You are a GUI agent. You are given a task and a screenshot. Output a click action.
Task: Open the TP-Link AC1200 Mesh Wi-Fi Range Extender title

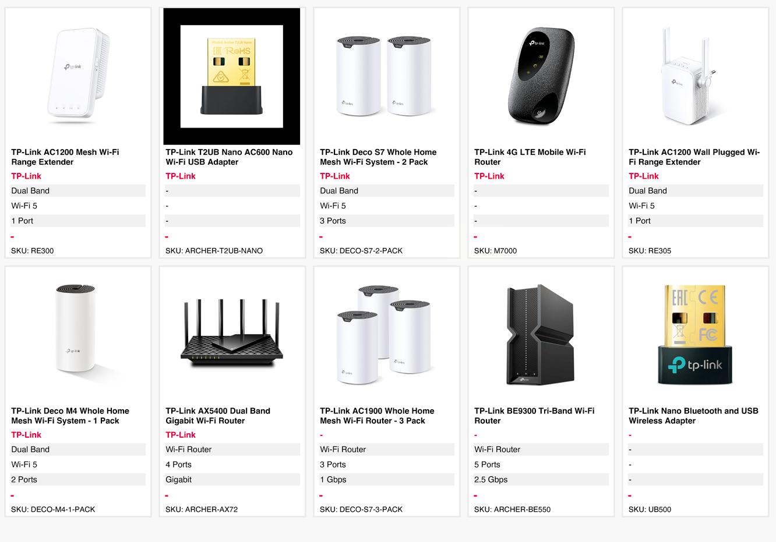[x=65, y=157]
